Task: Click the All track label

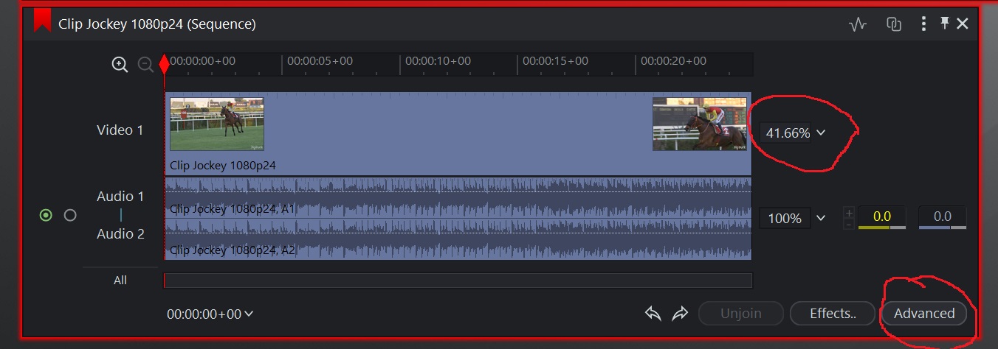Action: 120,280
